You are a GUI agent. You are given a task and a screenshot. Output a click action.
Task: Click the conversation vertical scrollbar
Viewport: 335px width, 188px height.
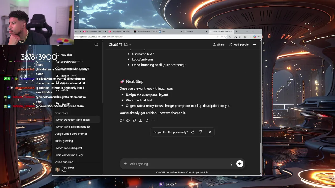pos(260,158)
